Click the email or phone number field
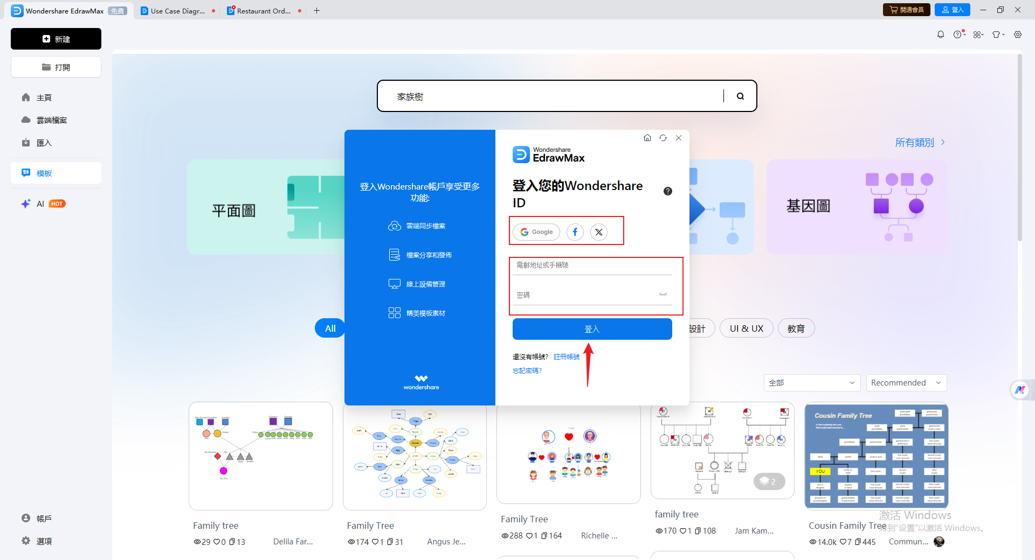 tap(592, 265)
